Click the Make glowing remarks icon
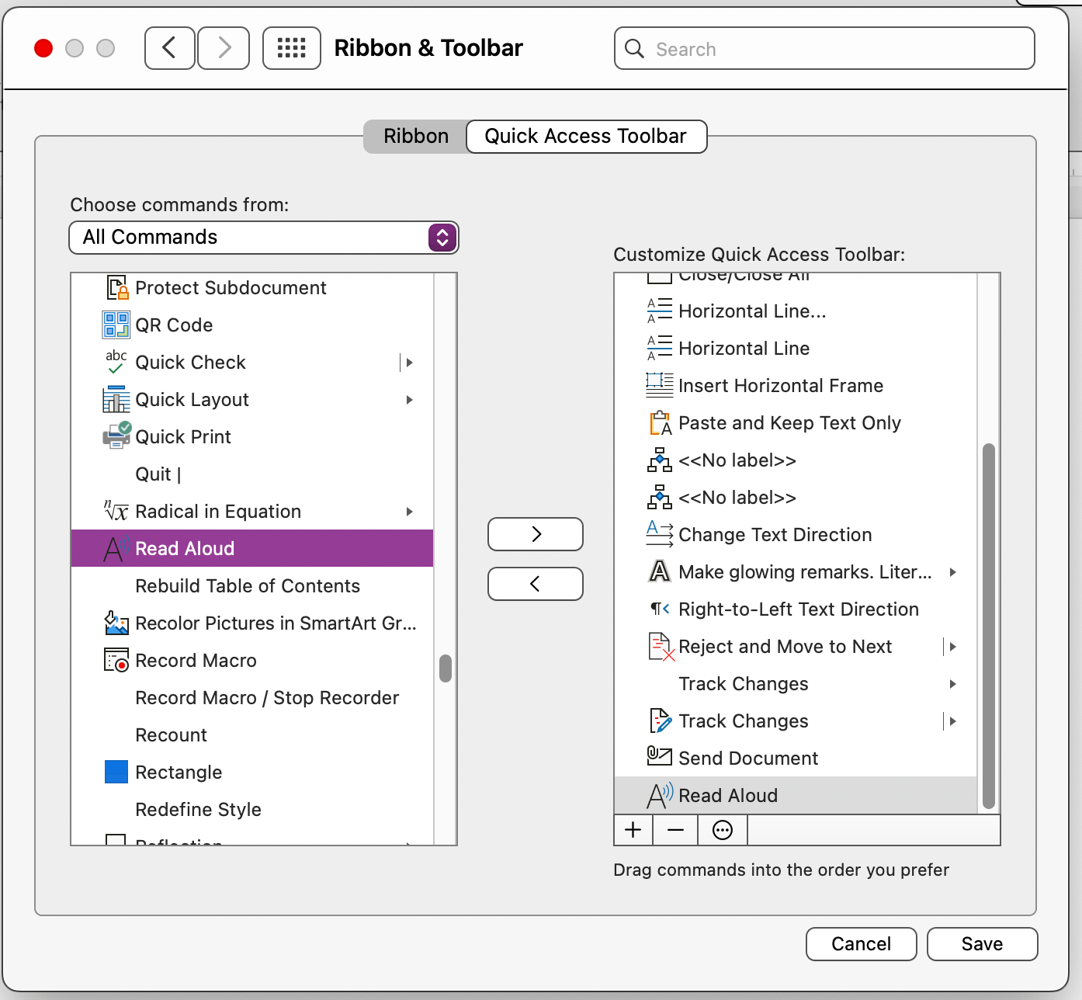This screenshot has height=1000, width=1082. [660, 571]
